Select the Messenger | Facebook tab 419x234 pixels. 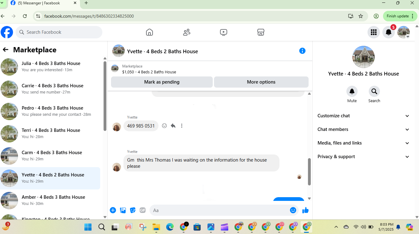[43, 3]
